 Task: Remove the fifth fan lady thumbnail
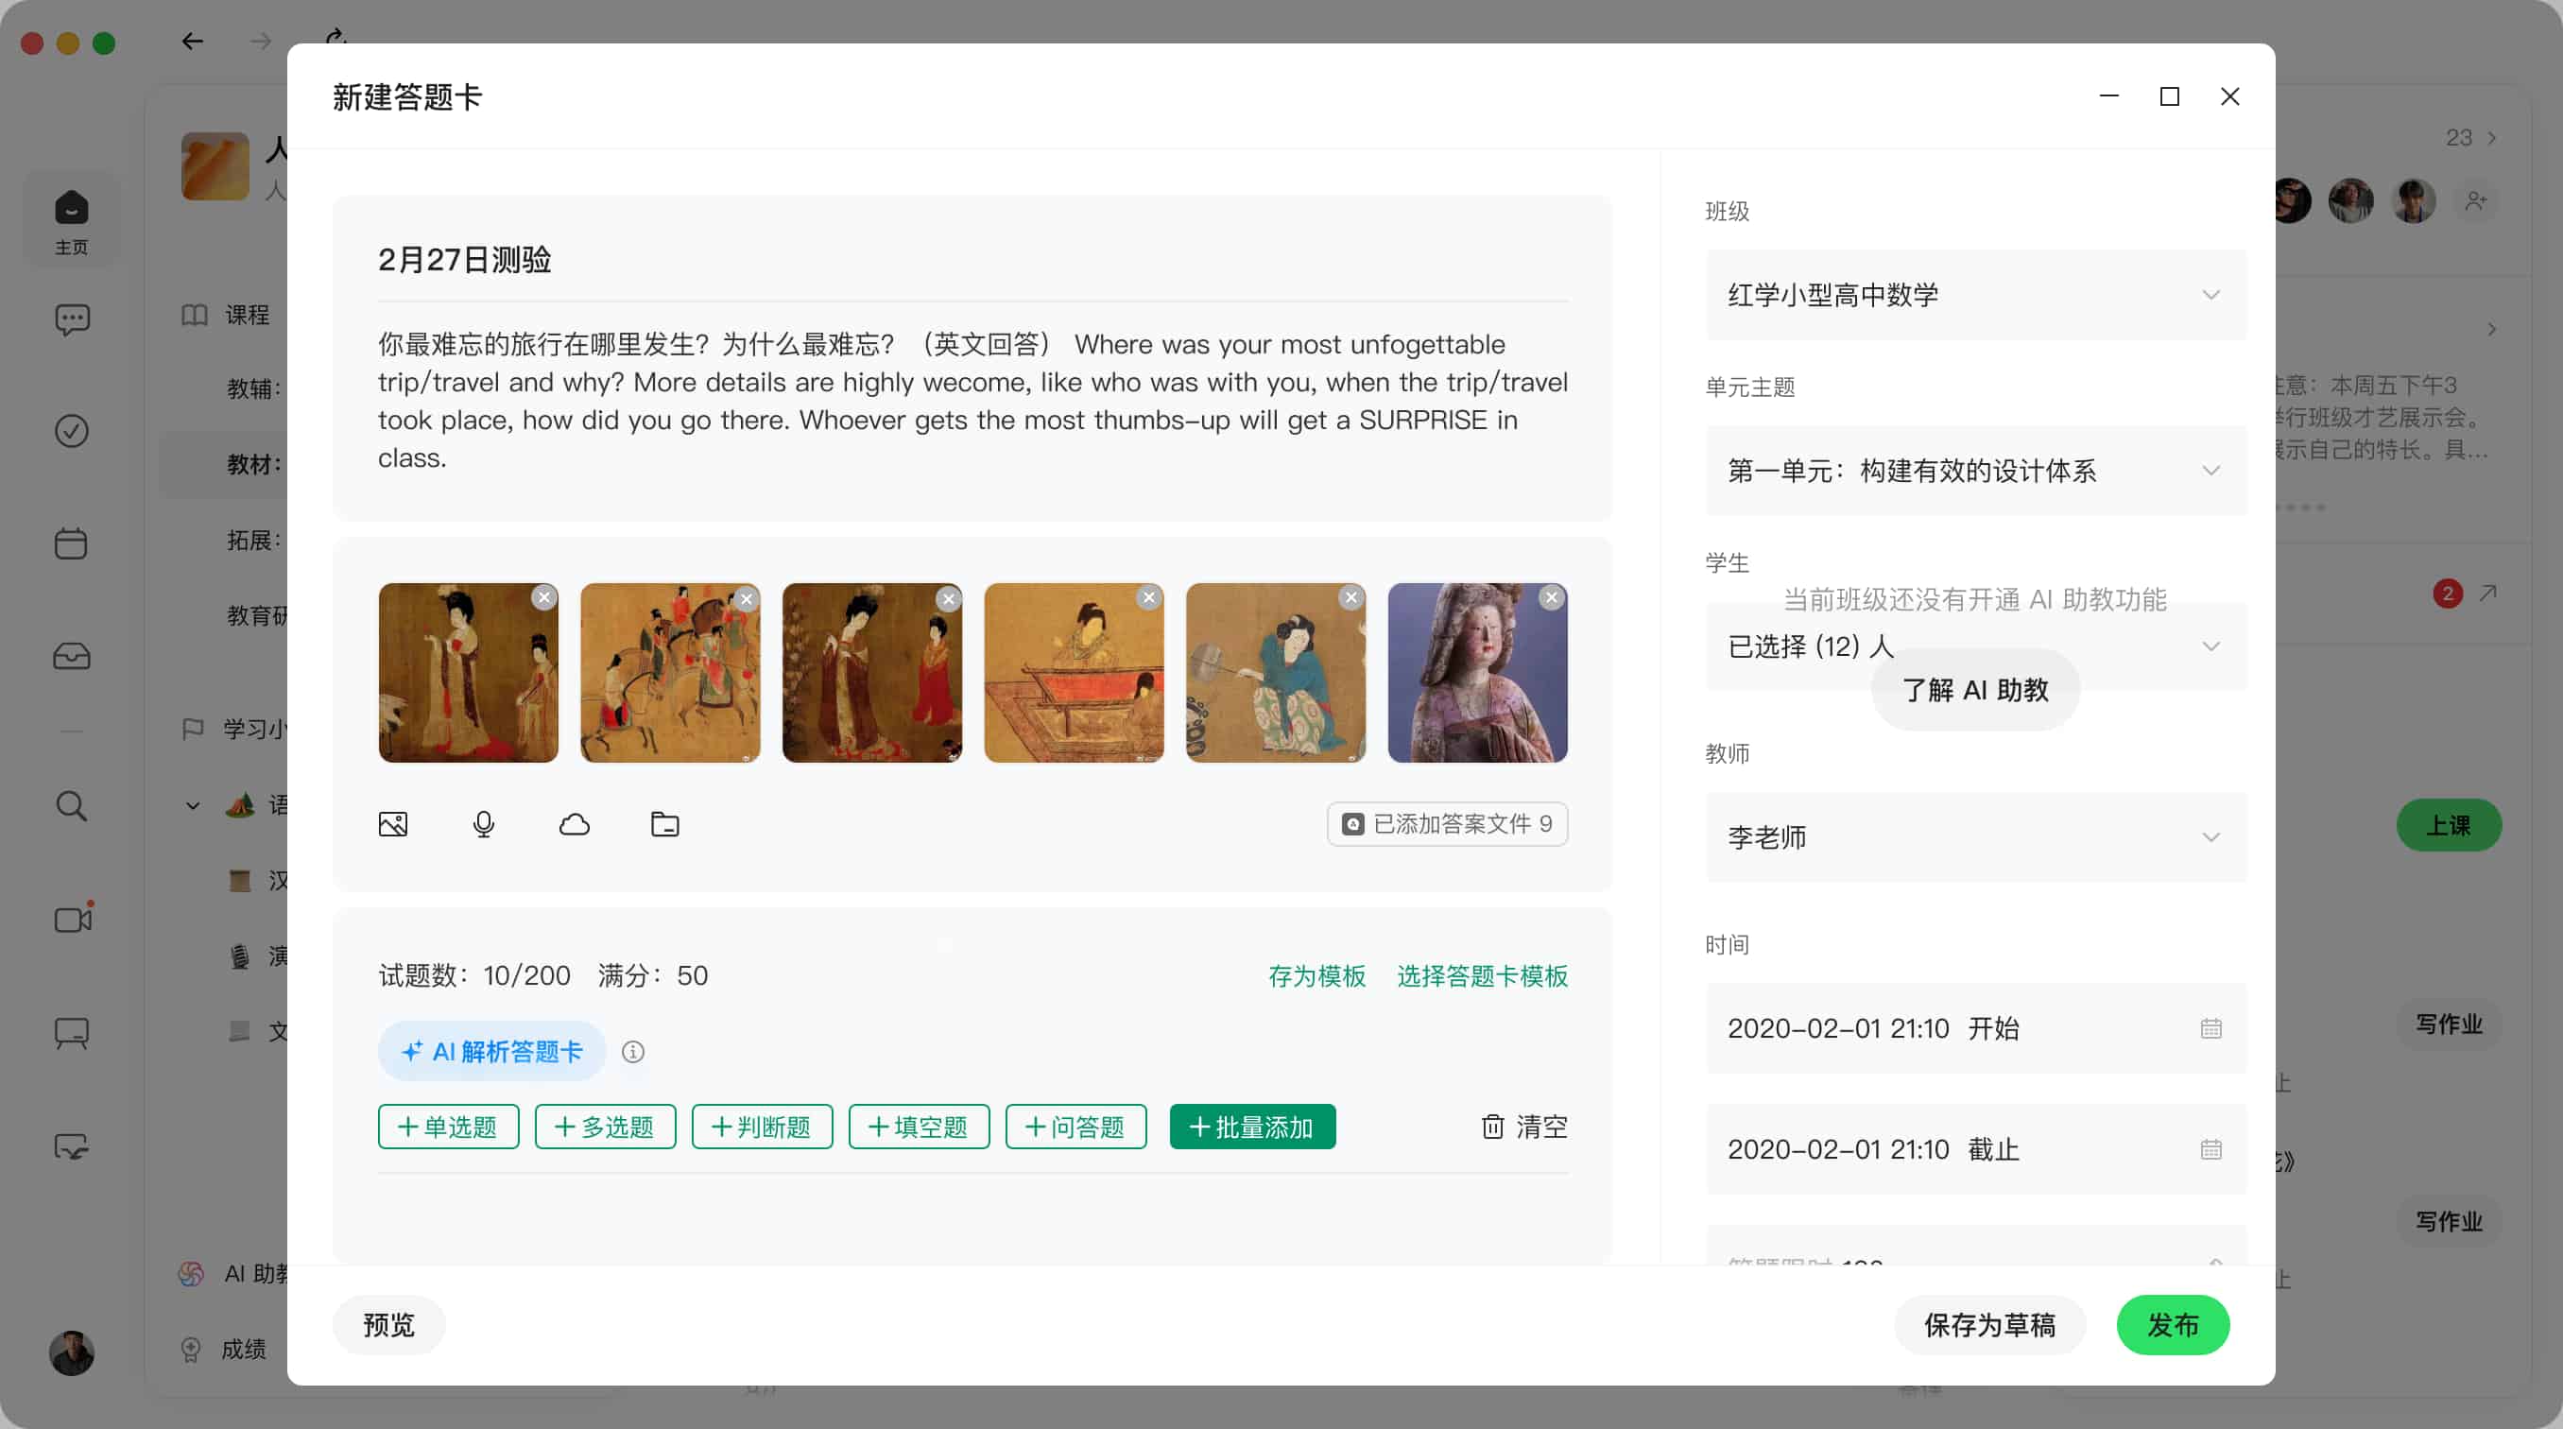point(1351,597)
